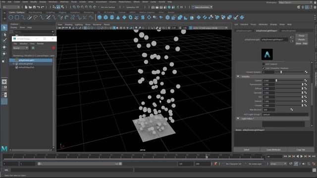Image resolution: width=317 pixels, height=178 pixels.
Task: Create a NURBS square from the shelf
Action: (x=17, y=18)
